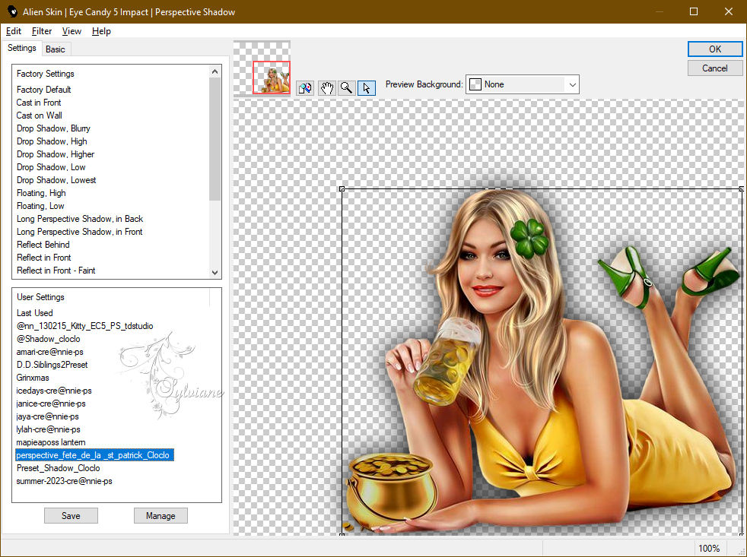Select @Shadow_cloclo user preset
The width and height of the screenshot is (747, 557).
pyautogui.click(x=48, y=338)
